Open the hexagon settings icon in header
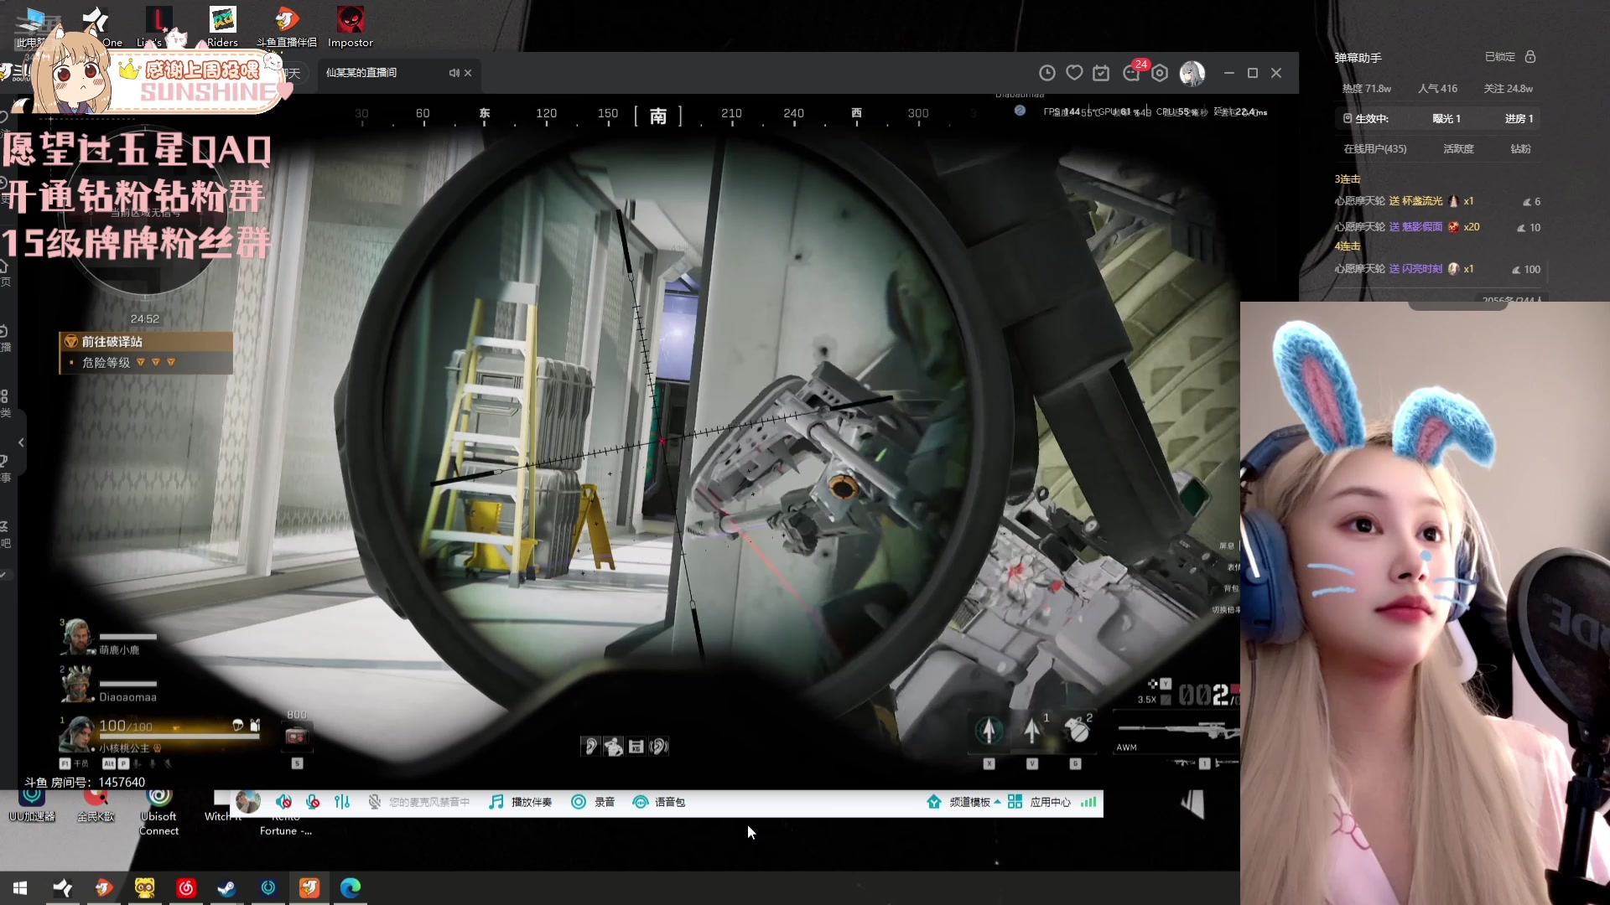Viewport: 1610px width, 905px height. (1160, 73)
